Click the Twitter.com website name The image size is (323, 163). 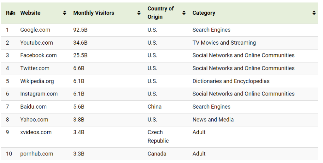pos(35,68)
